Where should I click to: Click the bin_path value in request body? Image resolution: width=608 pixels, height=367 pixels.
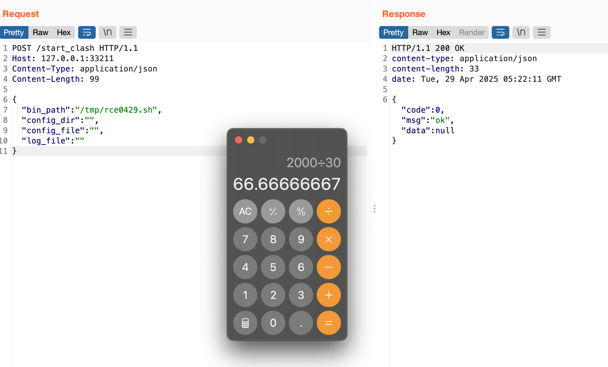(116, 110)
